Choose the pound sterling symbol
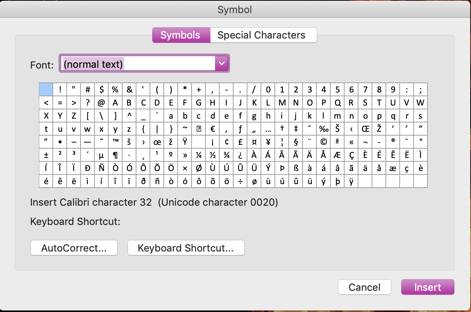 [x=240, y=142]
